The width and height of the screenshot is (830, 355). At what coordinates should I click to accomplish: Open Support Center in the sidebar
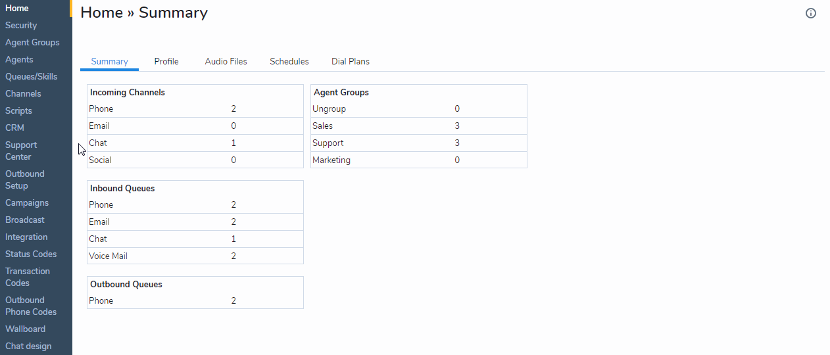tap(21, 151)
